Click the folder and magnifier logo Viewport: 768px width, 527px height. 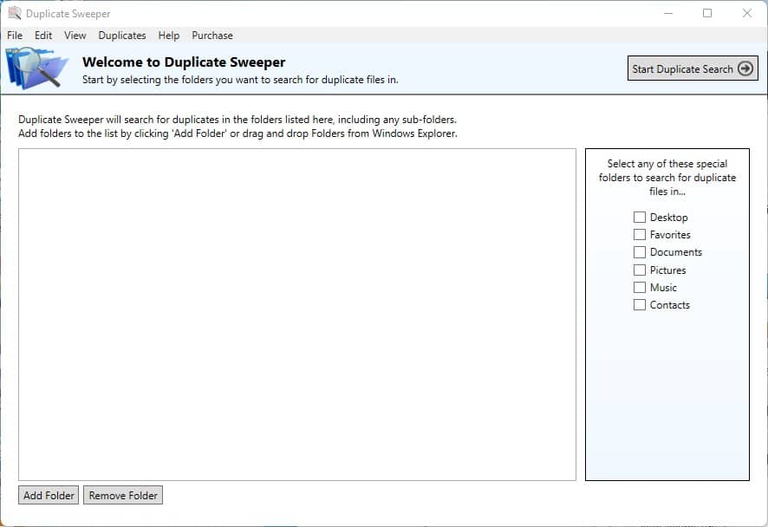pos(37,68)
